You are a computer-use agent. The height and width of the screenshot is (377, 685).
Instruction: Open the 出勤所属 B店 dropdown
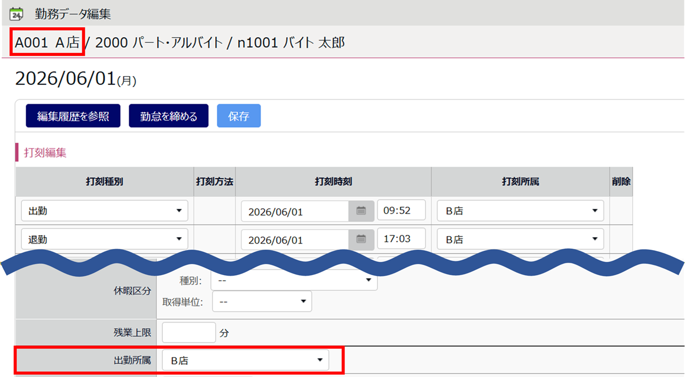(x=246, y=360)
